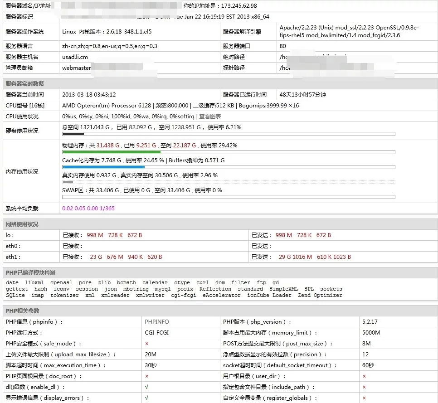Viewport: 438px width, 403px height.
Task: Click the empty SWAP usage bar
Action: point(228,197)
